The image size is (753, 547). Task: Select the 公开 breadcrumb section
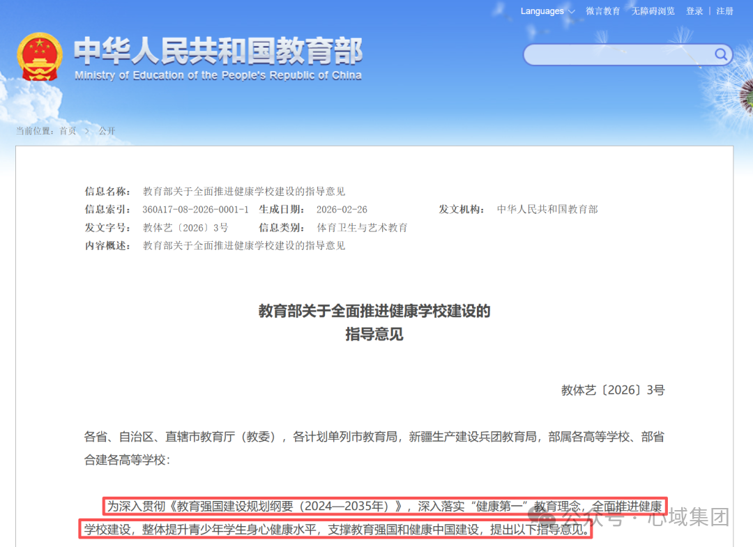[x=107, y=130]
